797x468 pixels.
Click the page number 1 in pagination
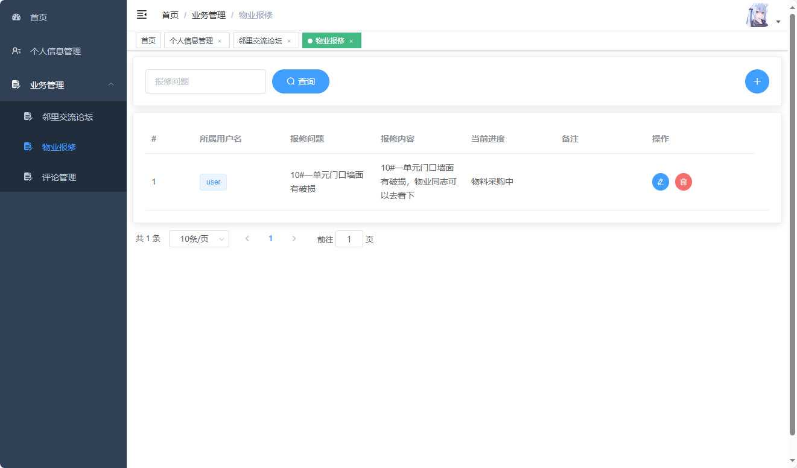point(270,238)
